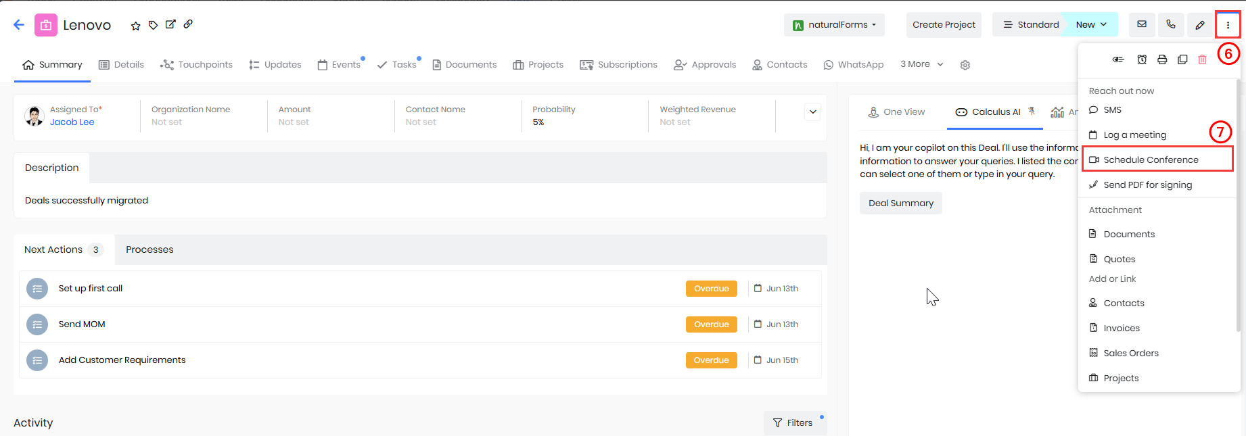Click icon beside Add Customer Requirements
Image resolution: width=1246 pixels, height=436 pixels.
[37, 360]
